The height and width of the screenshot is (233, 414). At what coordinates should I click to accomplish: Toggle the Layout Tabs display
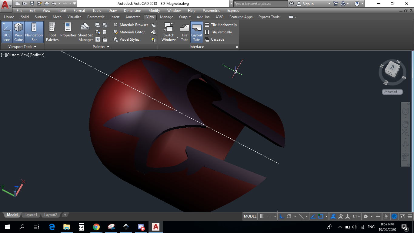pyautogui.click(x=197, y=32)
